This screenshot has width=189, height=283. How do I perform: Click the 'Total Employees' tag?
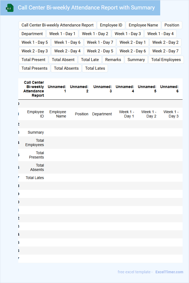click(166, 60)
